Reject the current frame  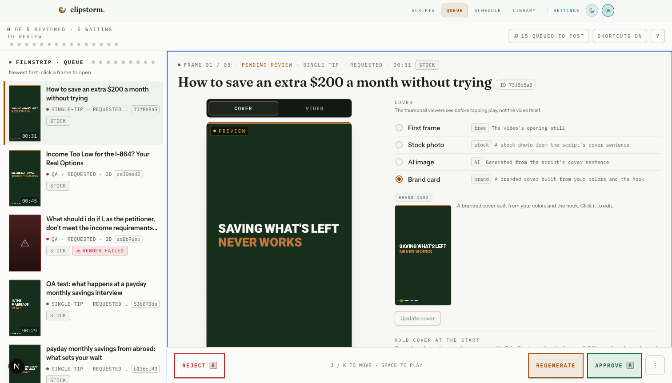pyautogui.click(x=200, y=365)
